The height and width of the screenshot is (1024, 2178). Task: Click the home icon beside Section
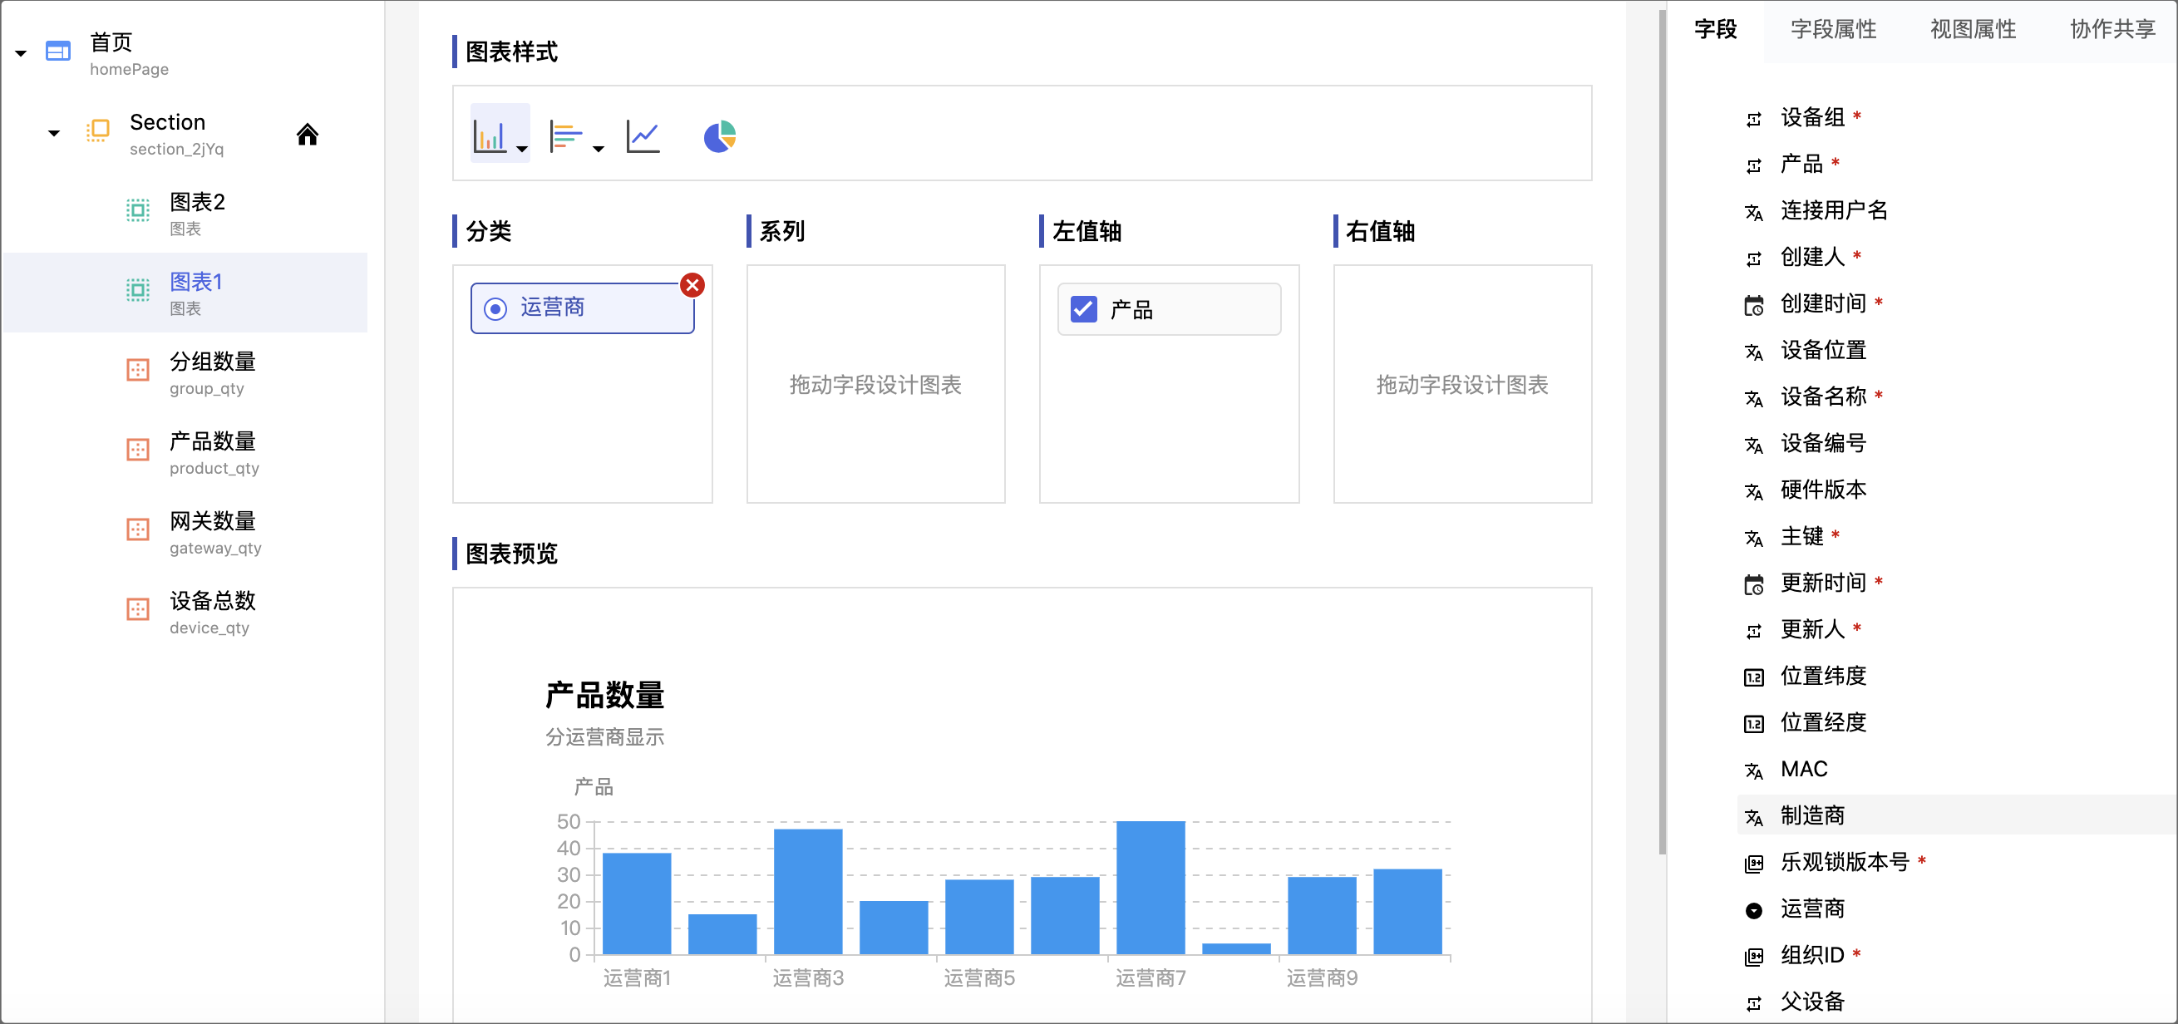(x=307, y=134)
